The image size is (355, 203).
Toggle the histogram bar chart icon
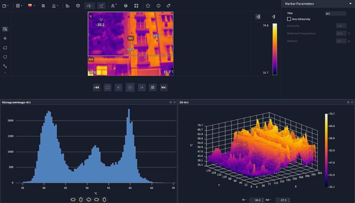(68, 6)
